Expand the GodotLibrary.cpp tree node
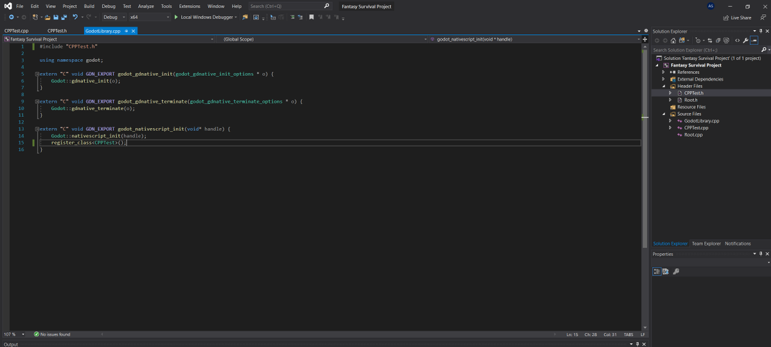Viewport: 771px width, 347px height. (670, 121)
